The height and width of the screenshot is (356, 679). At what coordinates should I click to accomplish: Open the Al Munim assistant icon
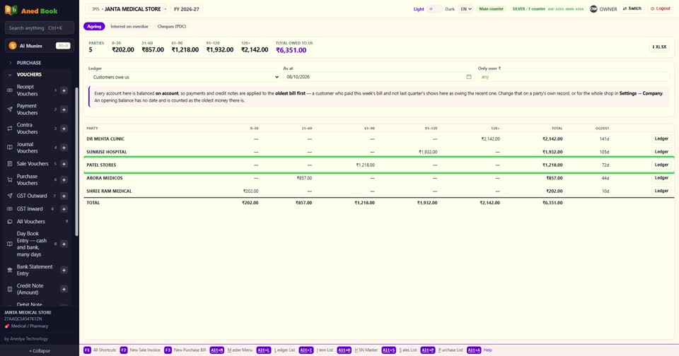click(x=13, y=45)
